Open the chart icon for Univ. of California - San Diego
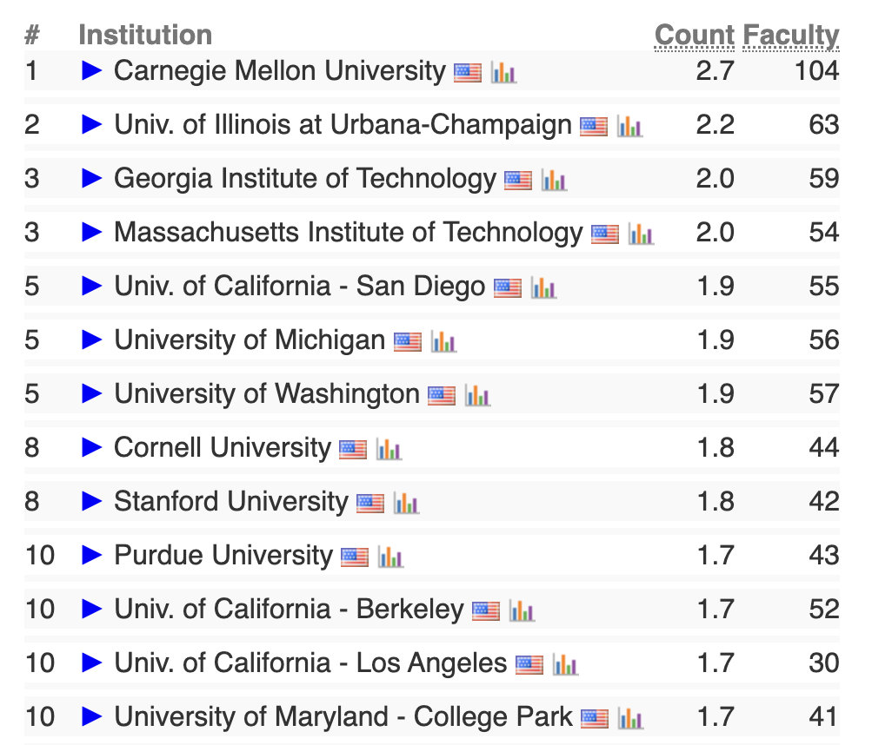The width and height of the screenshot is (892, 745). [x=543, y=288]
